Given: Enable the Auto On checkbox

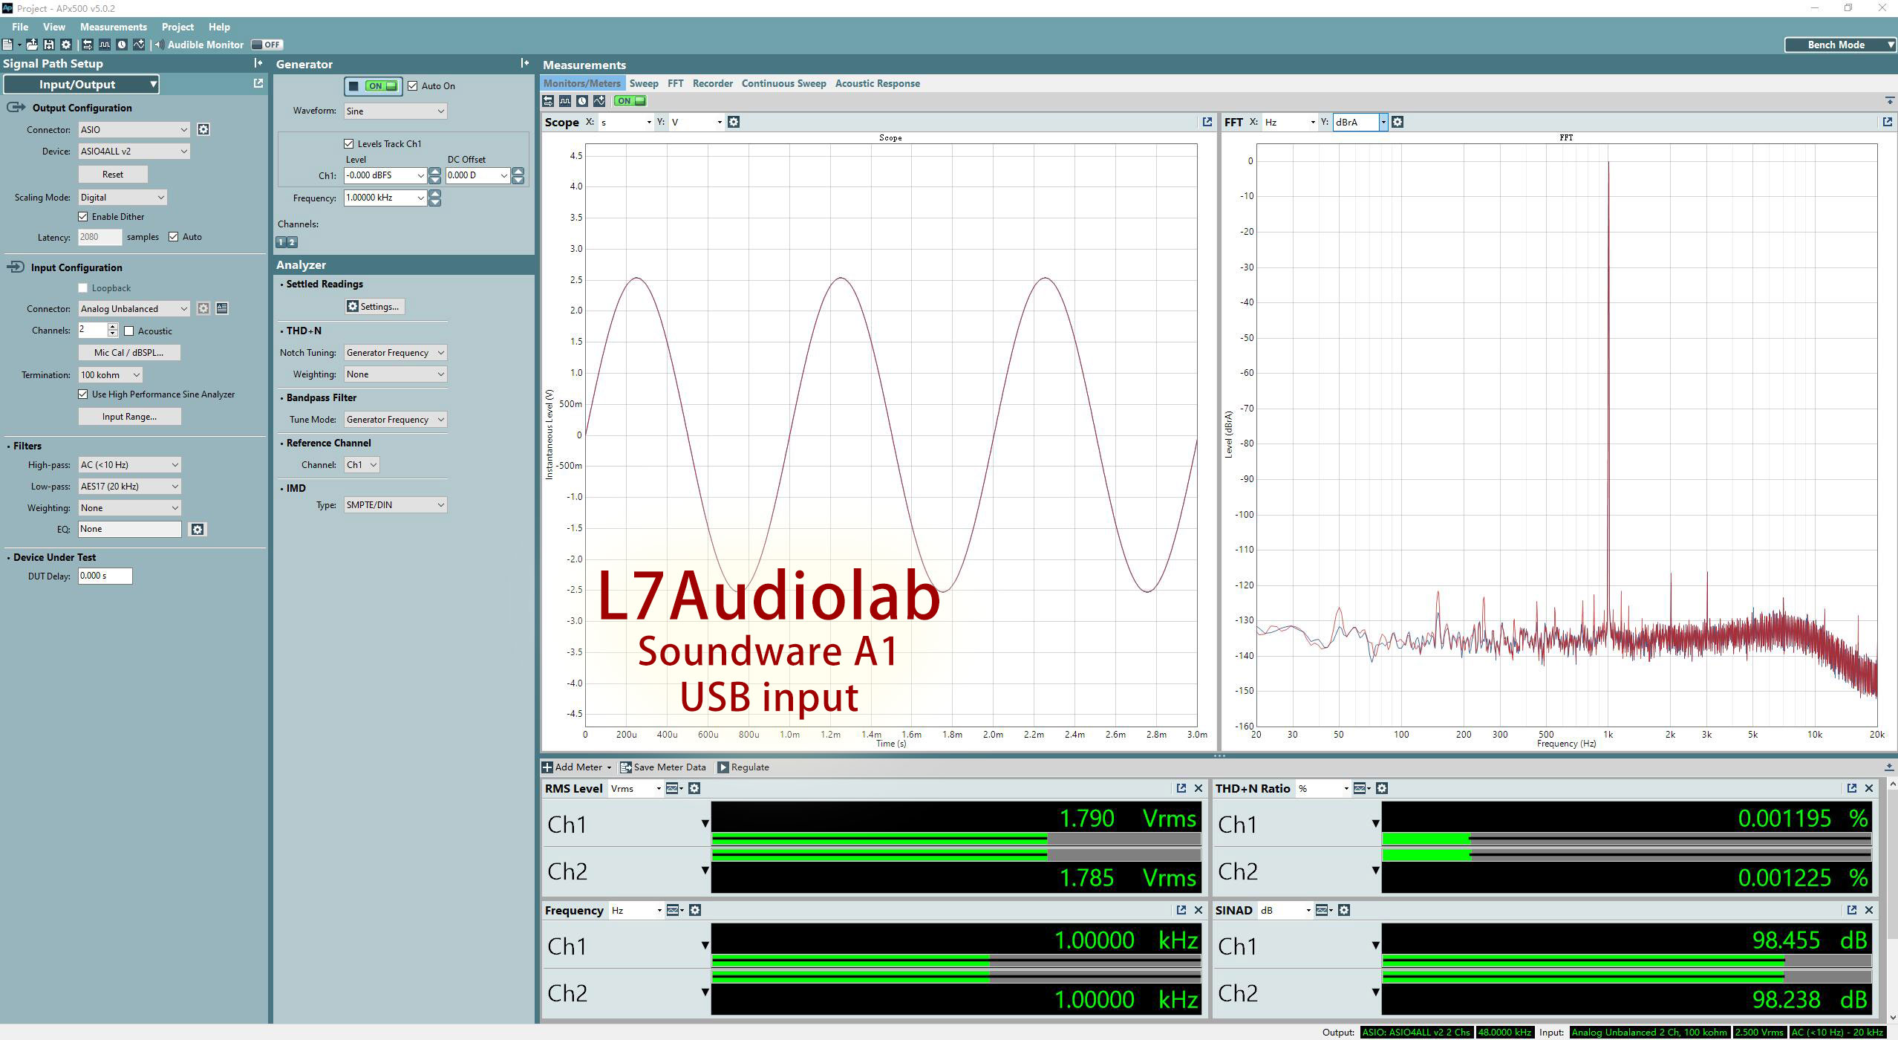Looking at the screenshot, I should tap(414, 86).
